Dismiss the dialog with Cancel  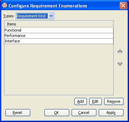click(84, 113)
